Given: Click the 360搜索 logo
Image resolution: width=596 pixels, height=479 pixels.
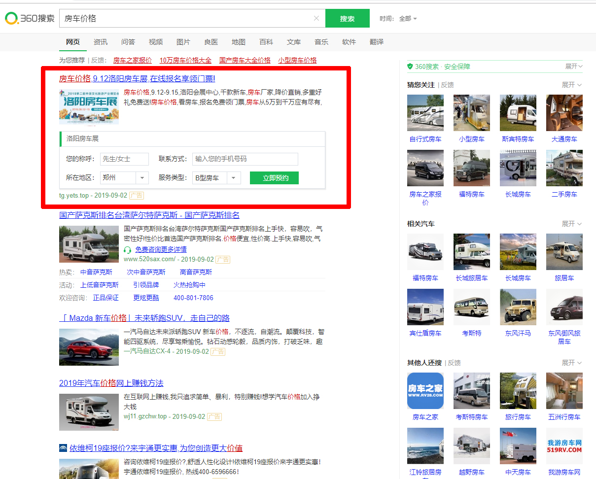Looking at the screenshot, I should pos(30,19).
